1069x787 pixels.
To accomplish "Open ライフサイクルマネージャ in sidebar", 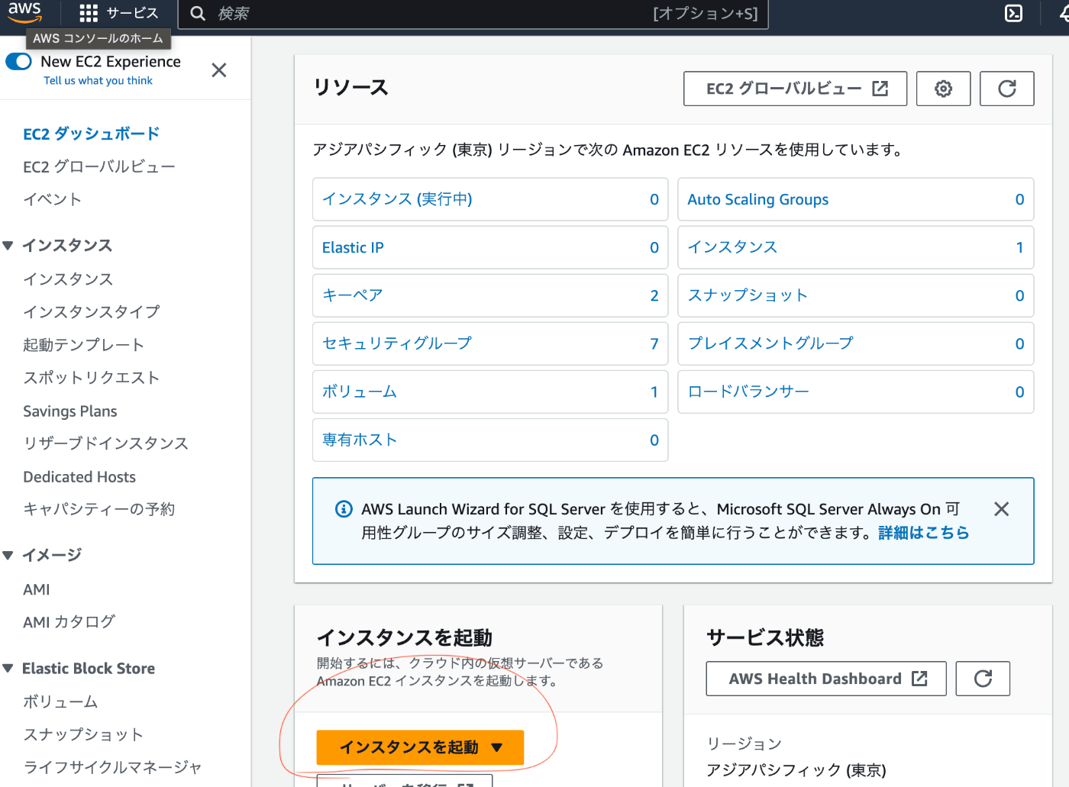I will point(113,767).
